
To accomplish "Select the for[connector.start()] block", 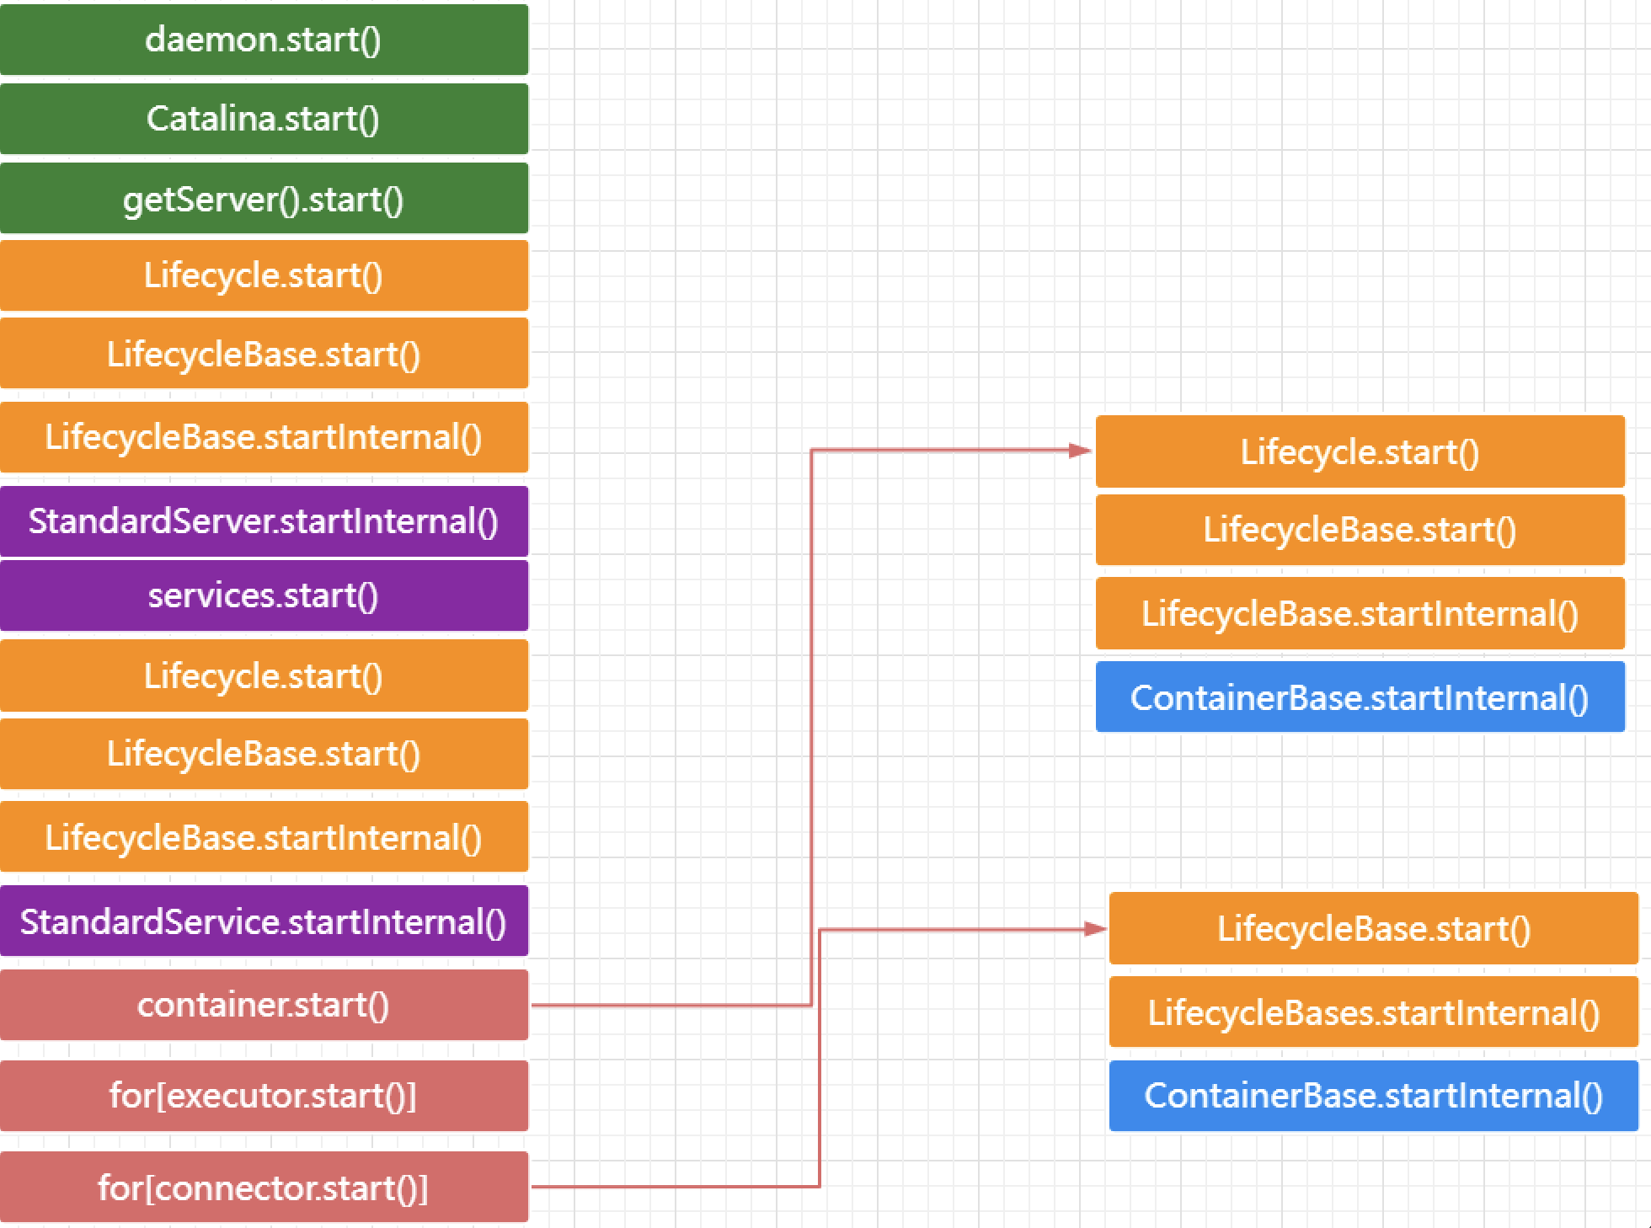I will click(x=264, y=1188).
